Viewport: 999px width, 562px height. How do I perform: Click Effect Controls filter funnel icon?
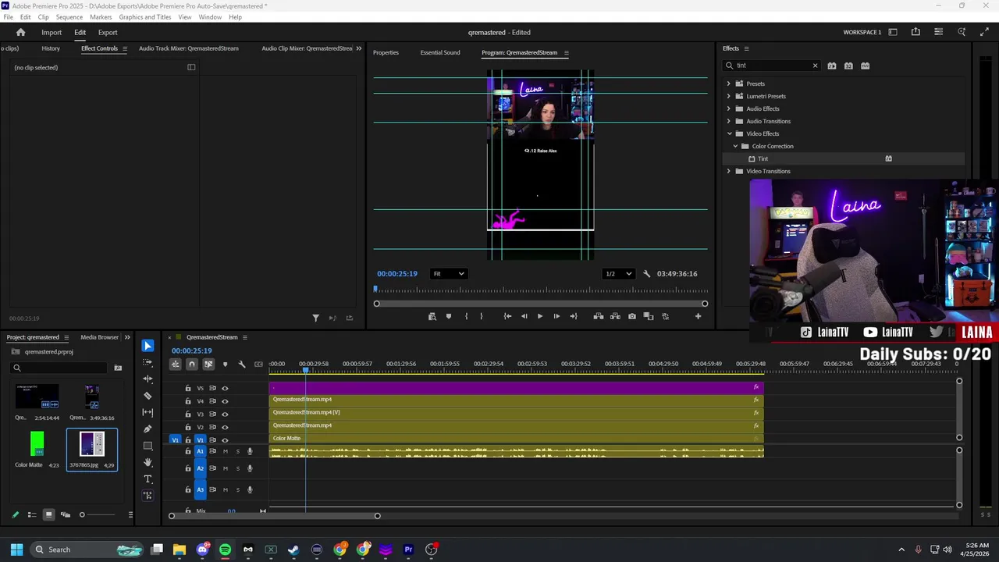point(315,318)
